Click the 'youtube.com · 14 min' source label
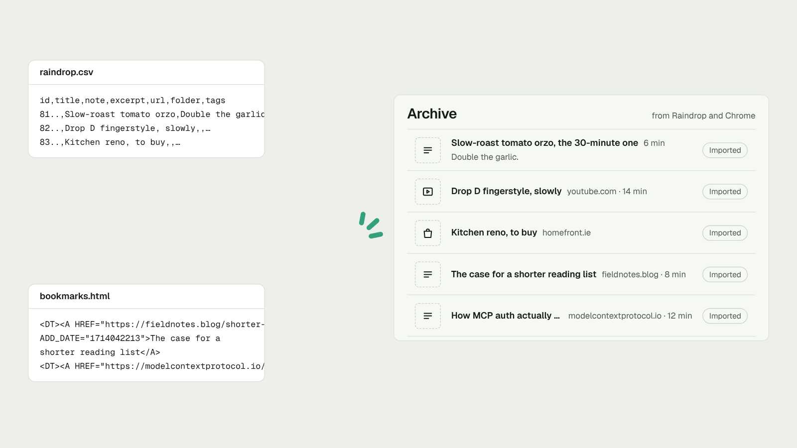This screenshot has width=797, height=448. (607, 191)
